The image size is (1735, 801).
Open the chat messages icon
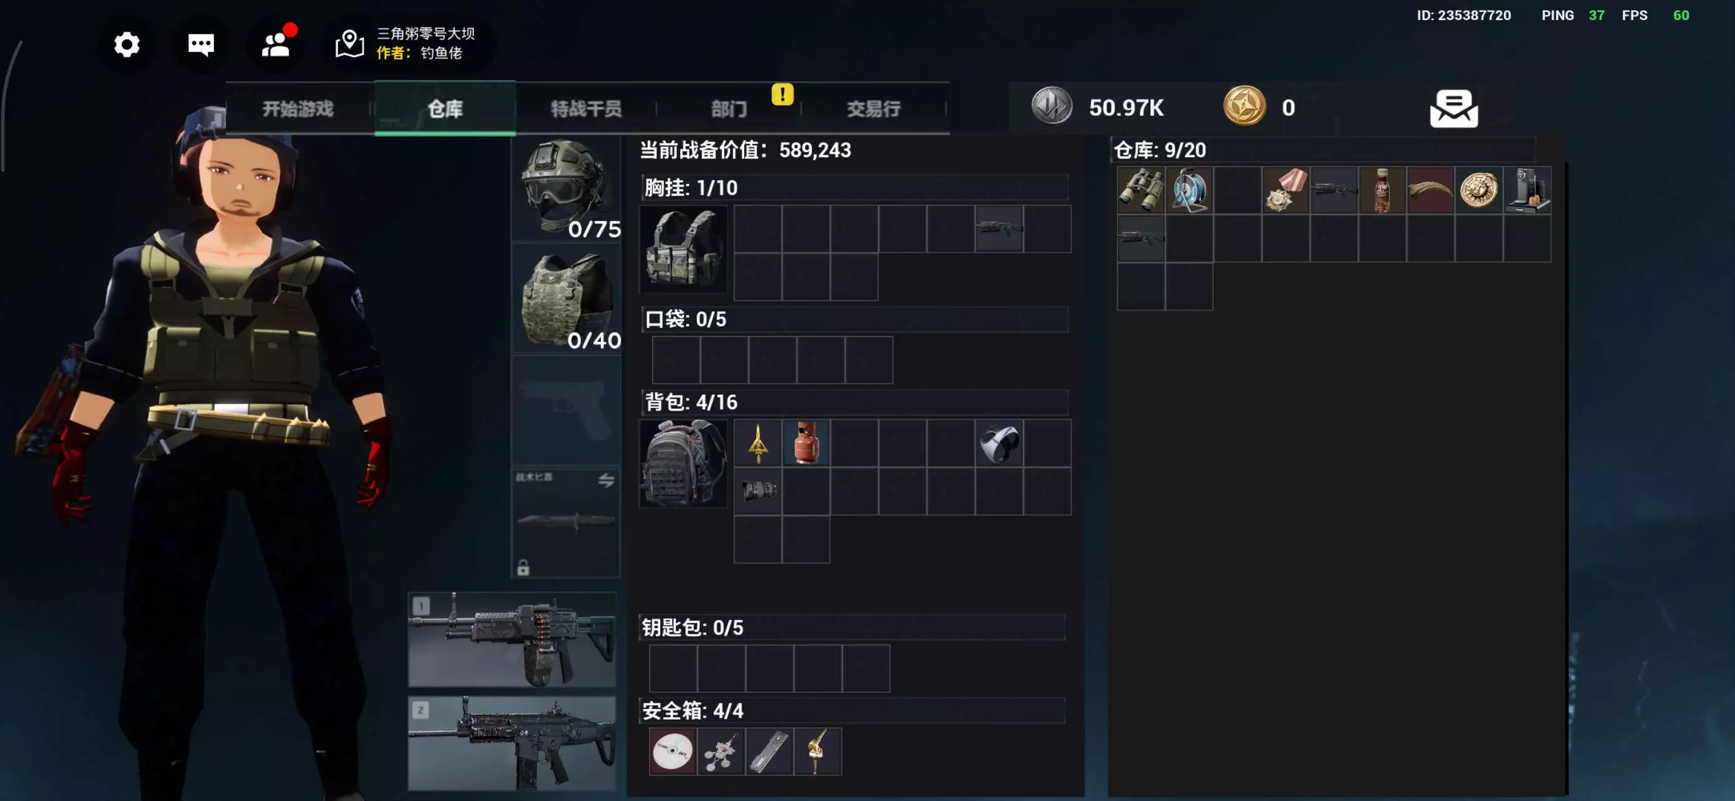pyautogui.click(x=201, y=44)
